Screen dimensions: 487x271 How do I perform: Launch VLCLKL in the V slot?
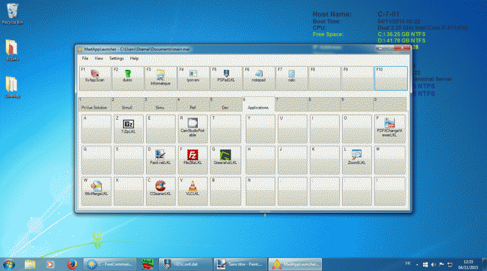coord(193,191)
